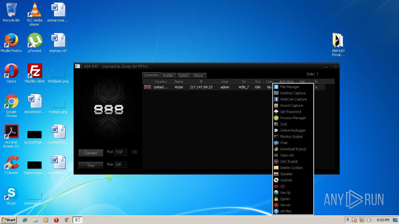Click the Max field showing 200
The height and width of the screenshot is (224, 399).
click(121, 165)
